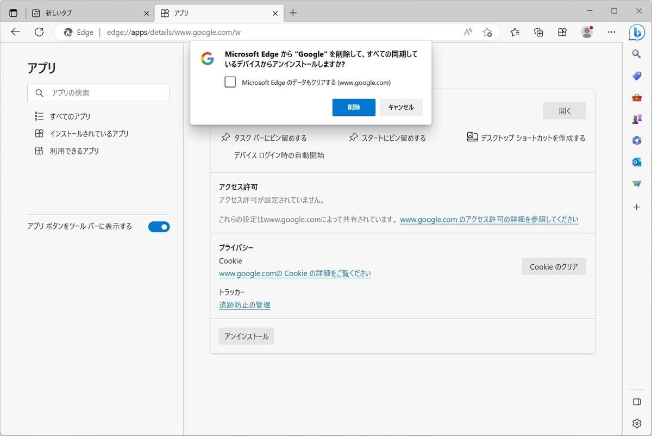Open the sidebar Games chess icon
The width and height of the screenshot is (652, 436).
pyautogui.click(x=637, y=120)
